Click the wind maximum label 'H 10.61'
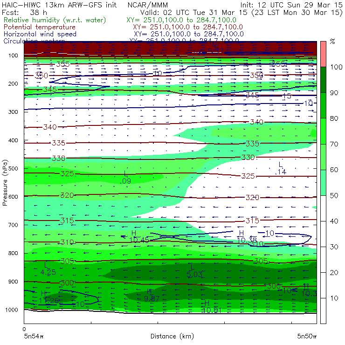 coord(211,307)
